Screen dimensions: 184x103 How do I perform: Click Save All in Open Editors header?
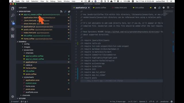[65, 11]
